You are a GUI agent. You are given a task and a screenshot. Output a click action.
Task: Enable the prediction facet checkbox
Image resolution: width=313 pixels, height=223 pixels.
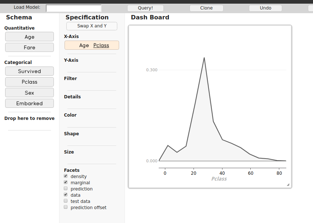pos(66,188)
